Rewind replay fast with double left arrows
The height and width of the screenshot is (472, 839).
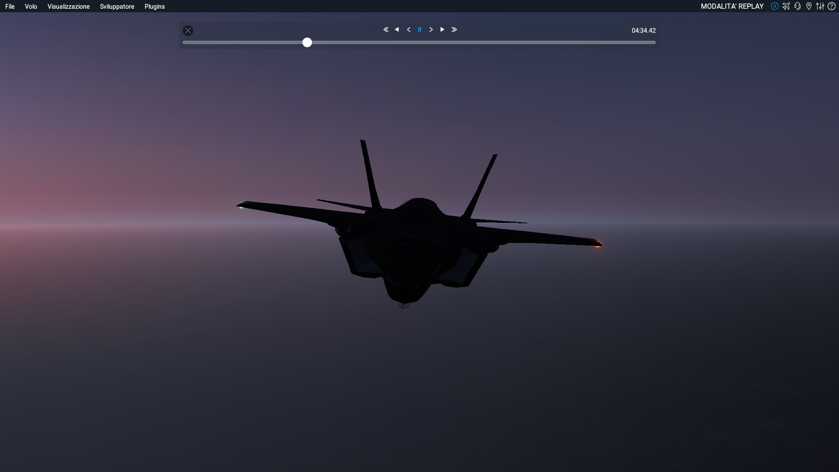pos(386,30)
